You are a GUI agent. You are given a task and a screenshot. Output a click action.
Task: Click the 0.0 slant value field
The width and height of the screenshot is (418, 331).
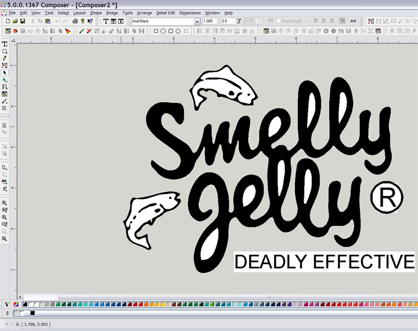point(228,21)
